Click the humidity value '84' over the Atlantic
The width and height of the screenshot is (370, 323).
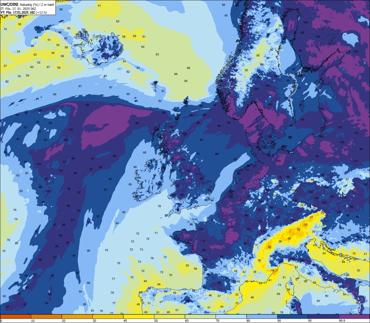(117, 223)
